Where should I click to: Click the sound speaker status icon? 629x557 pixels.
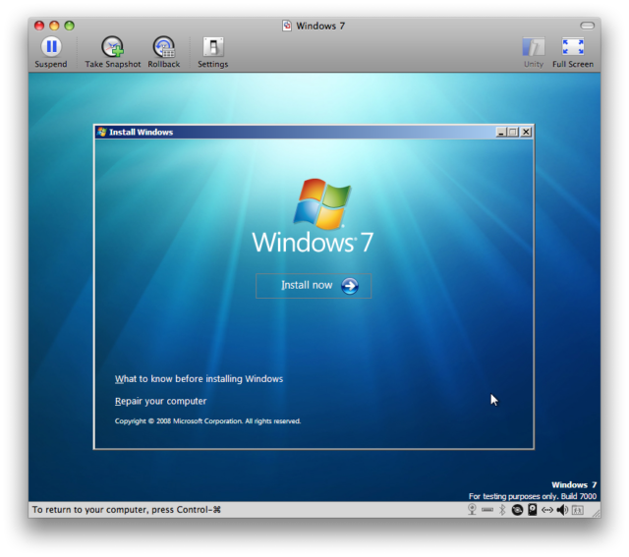click(562, 510)
